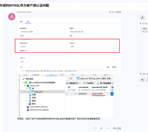The height and width of the screenshot is (132, 148).
Task: Click the reply arrow button in timeline sidebar
Action: tap(142, 80)
